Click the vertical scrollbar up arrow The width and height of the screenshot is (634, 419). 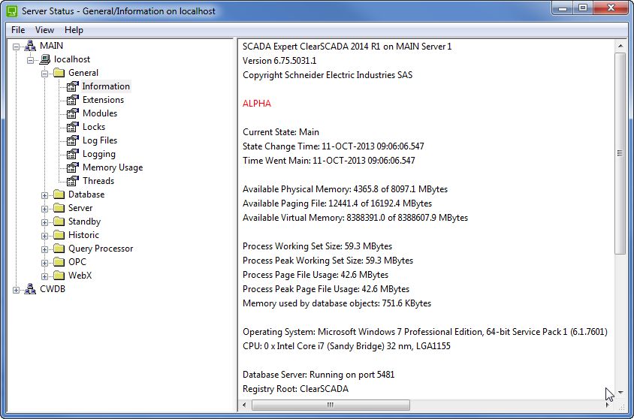pos(620,46)
